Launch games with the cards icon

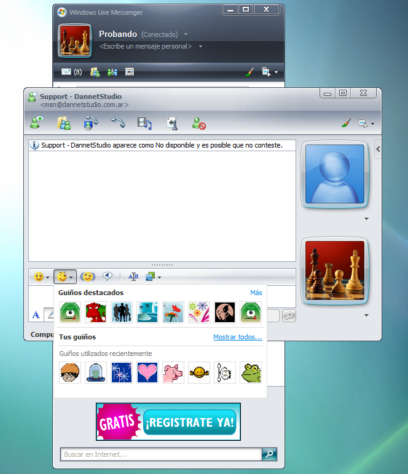pyautogui.click(x=172, y=124)
